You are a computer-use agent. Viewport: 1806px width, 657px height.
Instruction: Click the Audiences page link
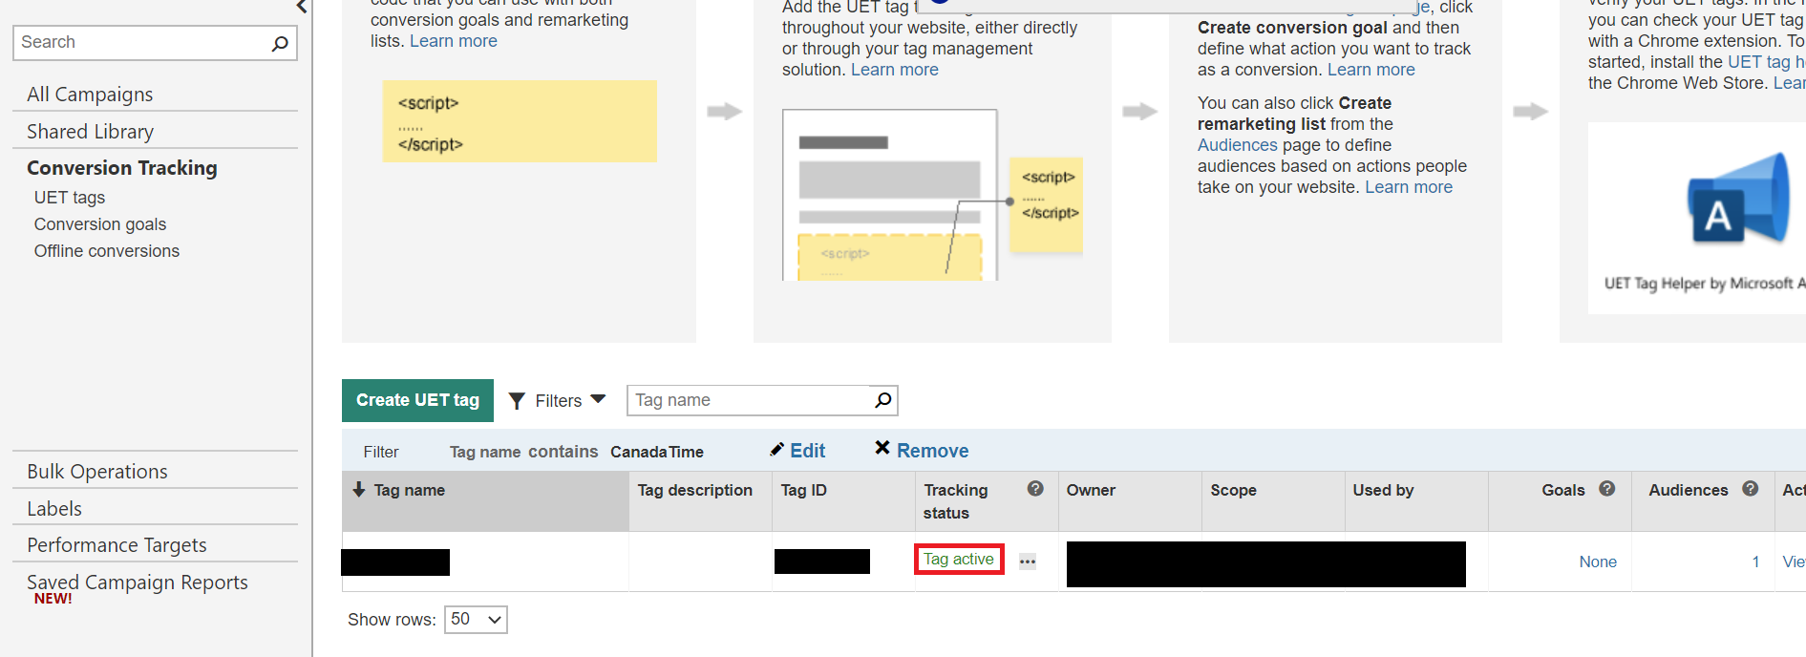point(1237,145)
